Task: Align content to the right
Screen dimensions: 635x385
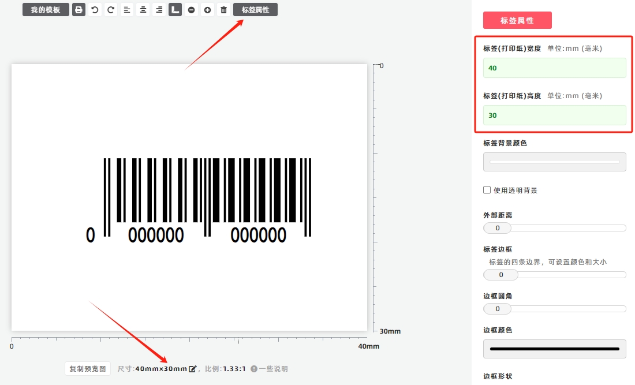Action: coord(159,10)
